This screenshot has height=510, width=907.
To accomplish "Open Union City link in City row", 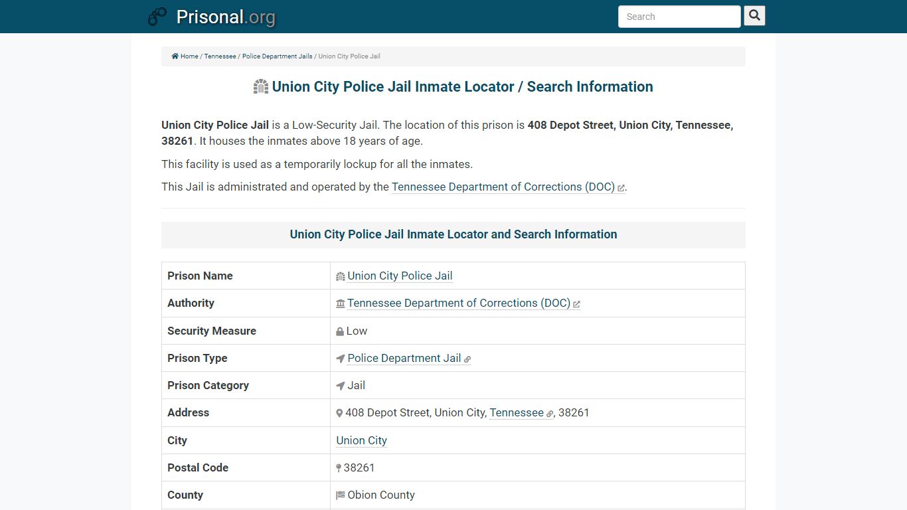I will [361, 440].
